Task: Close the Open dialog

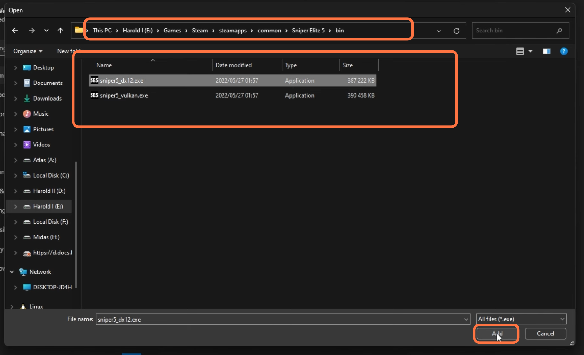Action: [x=568, y=10]
